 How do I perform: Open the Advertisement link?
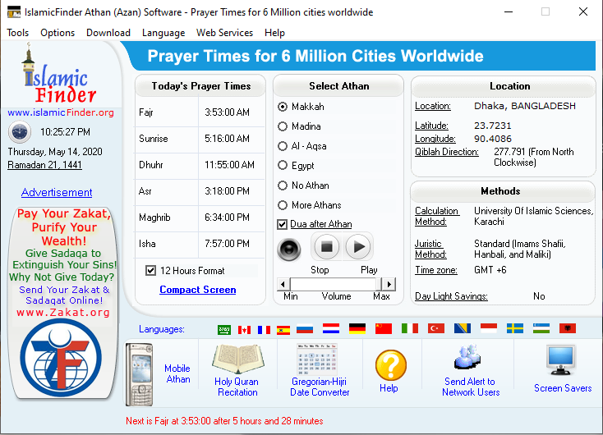57,192
